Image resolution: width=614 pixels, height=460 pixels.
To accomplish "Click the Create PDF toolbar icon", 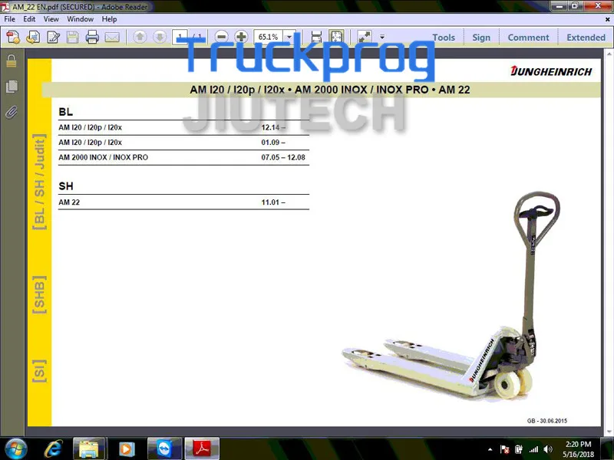I will (13, 37).
